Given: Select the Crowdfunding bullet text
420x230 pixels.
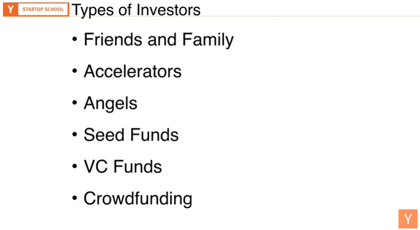Looking at the screenshot, I should tap(138, 199).
